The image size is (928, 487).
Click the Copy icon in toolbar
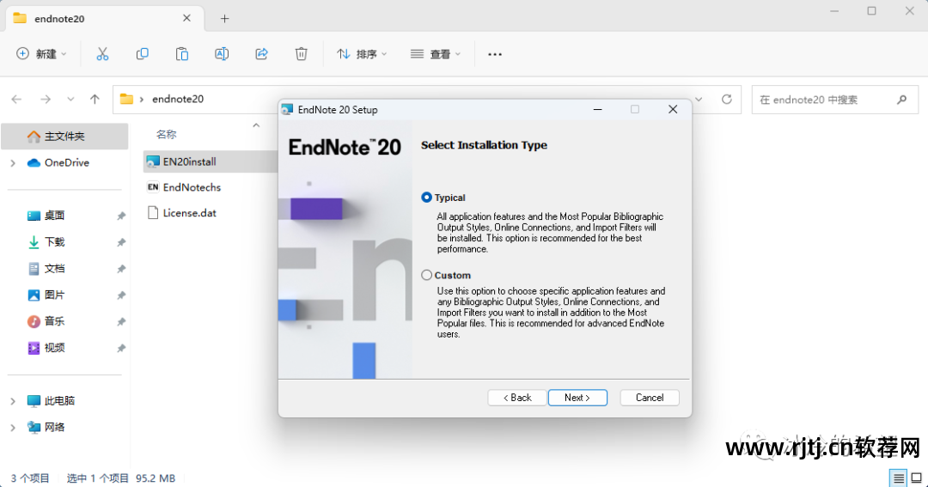pyautogui.click(x=143, y=54)
